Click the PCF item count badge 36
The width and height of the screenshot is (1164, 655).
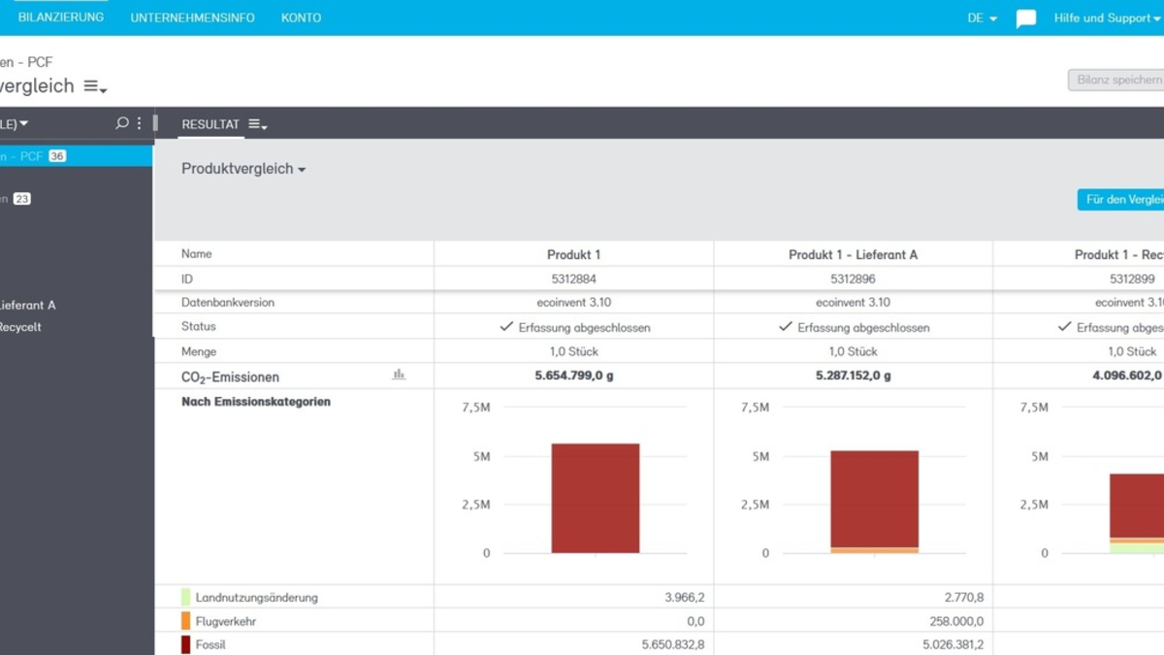tap(57, 156)
